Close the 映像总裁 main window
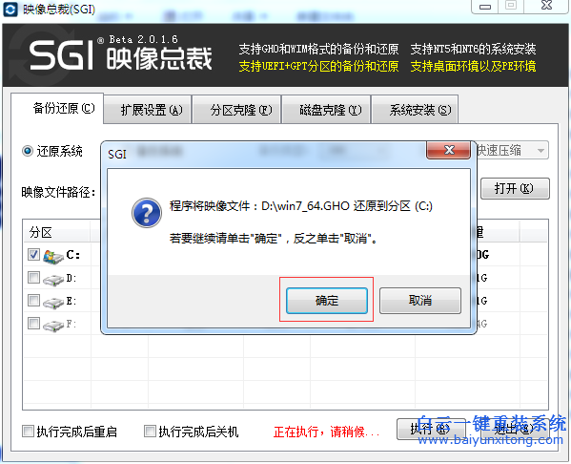 (x=546, y=6)
